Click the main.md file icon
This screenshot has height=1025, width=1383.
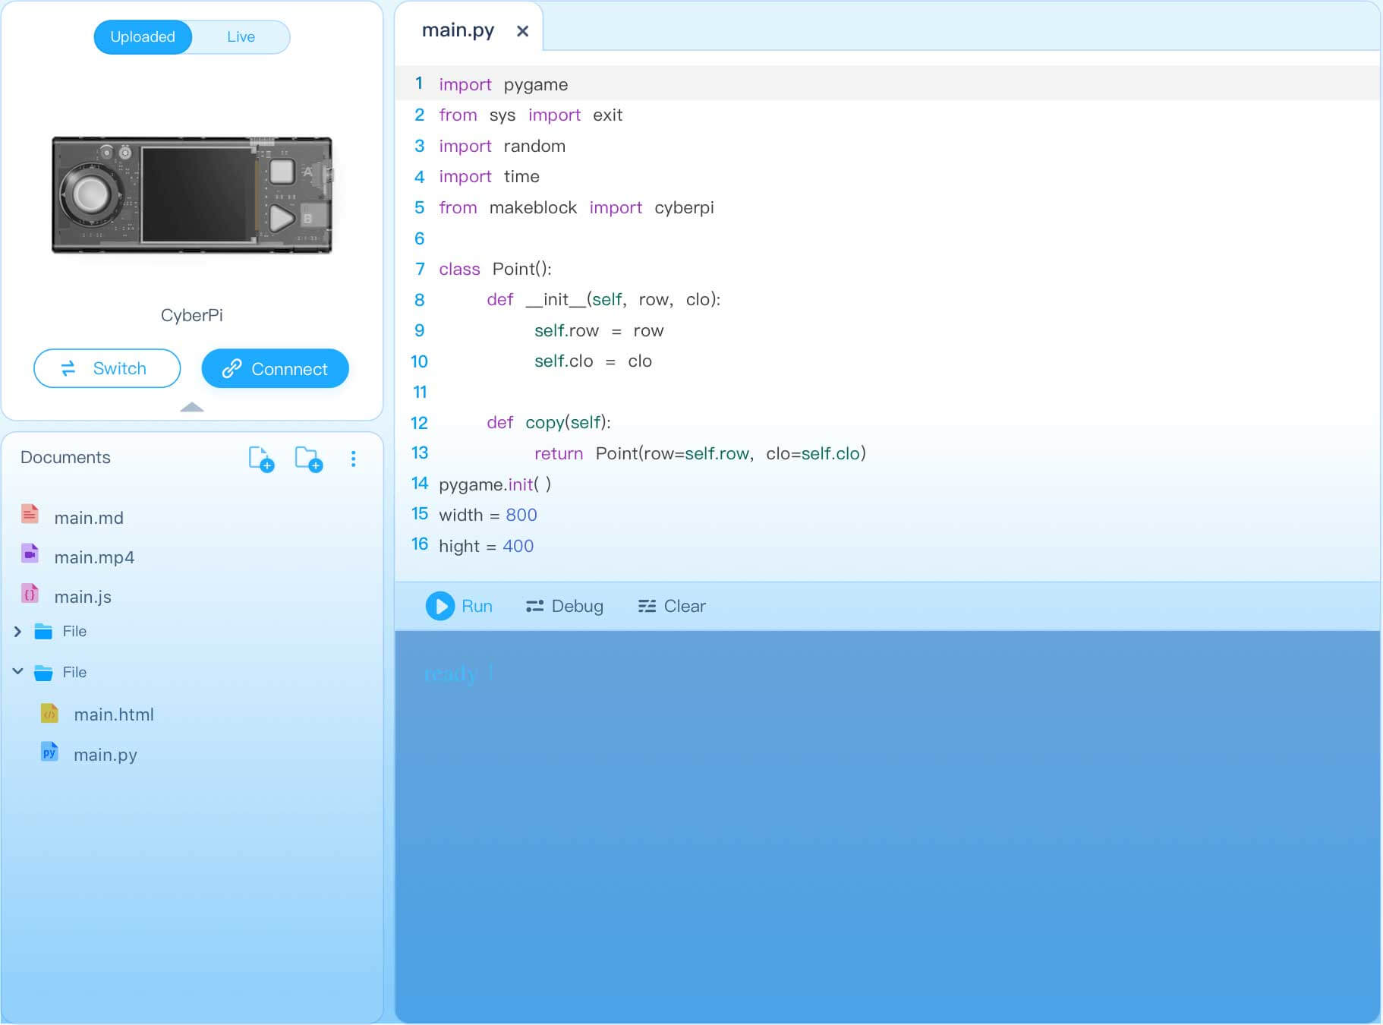pyautogui.click(x=30, y=515)
